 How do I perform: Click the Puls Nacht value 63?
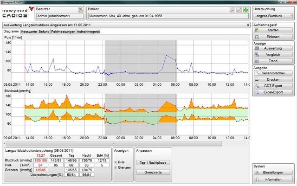pyautogui.click(x=87, y=165)
